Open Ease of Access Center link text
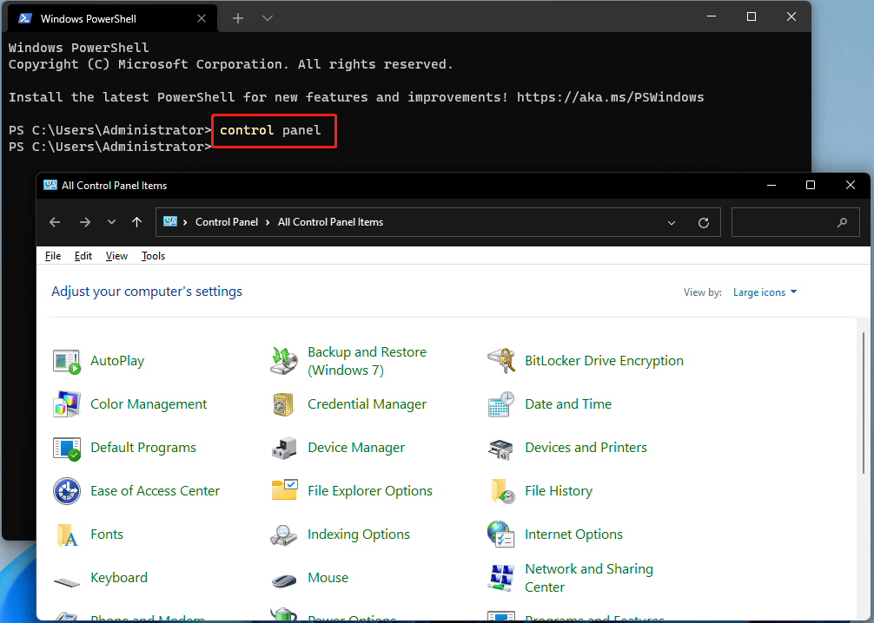Image resolution: width=874 pixels, height=623 pixels. [x=155, y=491]
